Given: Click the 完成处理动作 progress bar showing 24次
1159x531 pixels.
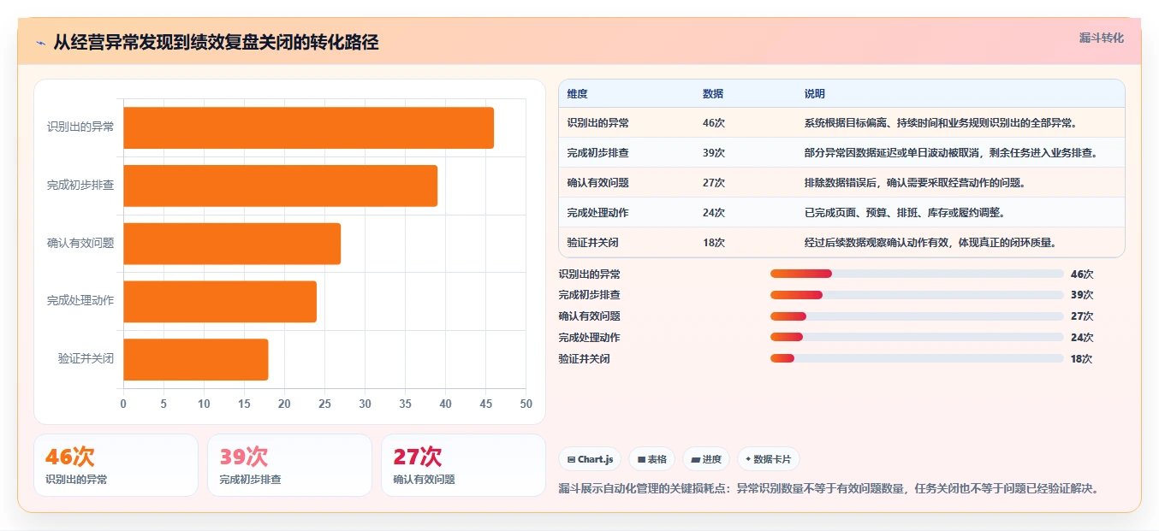Looking at the screenshot, I should tap(917, 337).
